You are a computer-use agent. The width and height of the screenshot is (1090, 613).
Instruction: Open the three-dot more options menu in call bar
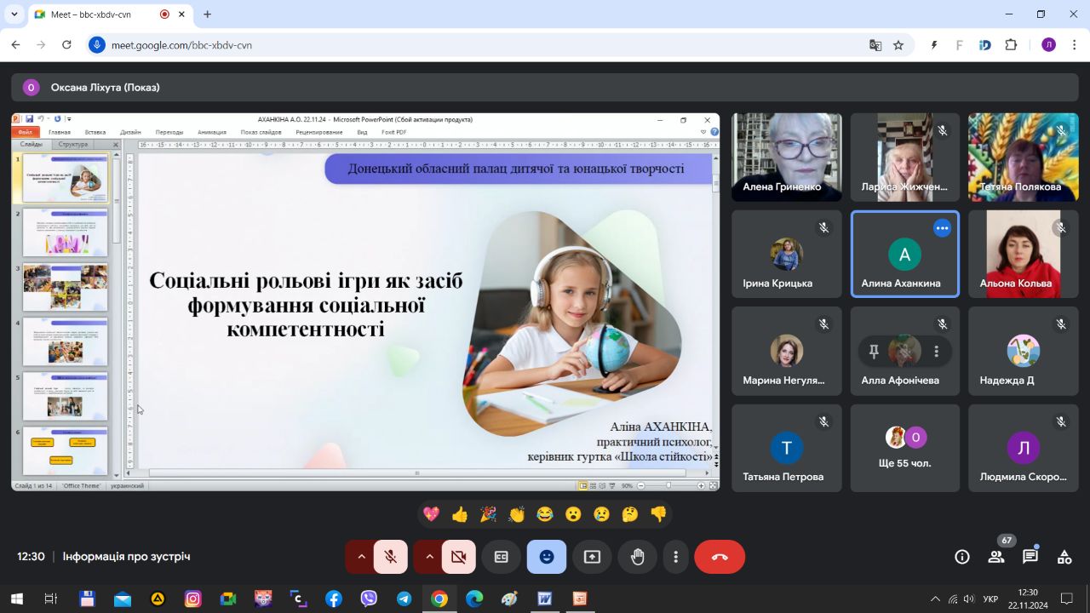tap(675, 557)
